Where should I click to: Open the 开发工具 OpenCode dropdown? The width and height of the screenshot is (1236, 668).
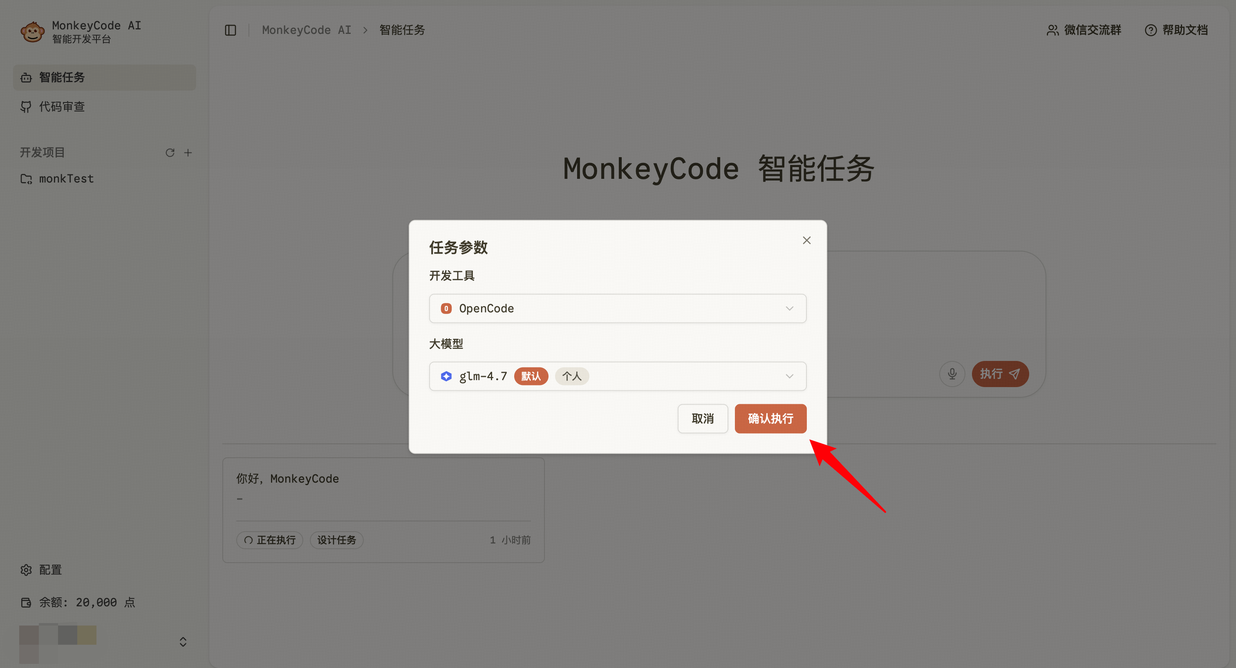[x=618, y=308]
